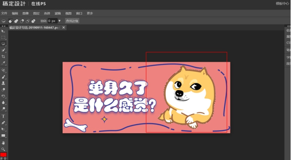The image size is (291, 160).
Task: Open the 视图 (View) menu
Action: (68, 13)
